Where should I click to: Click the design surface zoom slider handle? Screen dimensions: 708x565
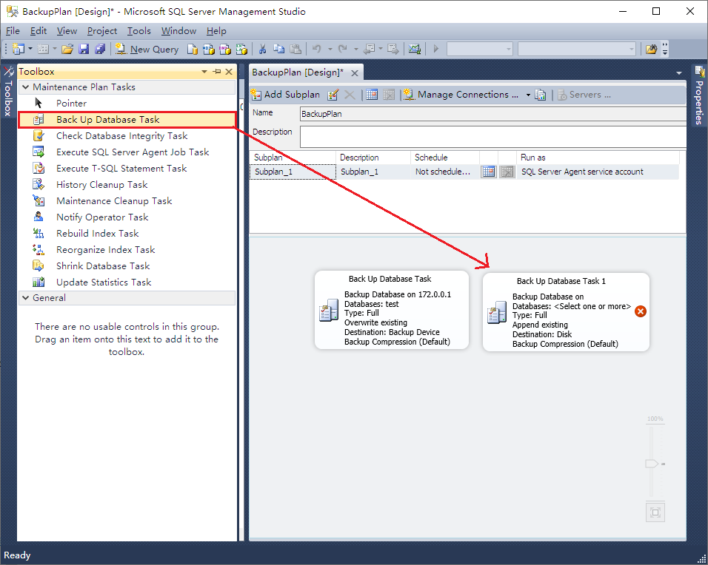652,464
